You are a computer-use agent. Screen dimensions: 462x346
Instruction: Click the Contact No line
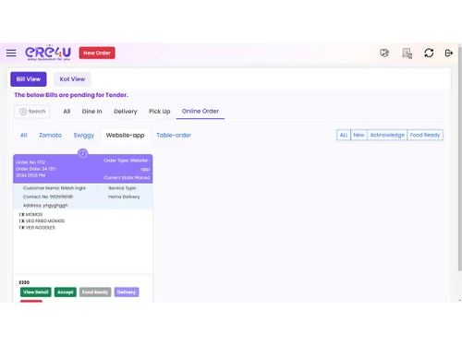pos(48,197)
